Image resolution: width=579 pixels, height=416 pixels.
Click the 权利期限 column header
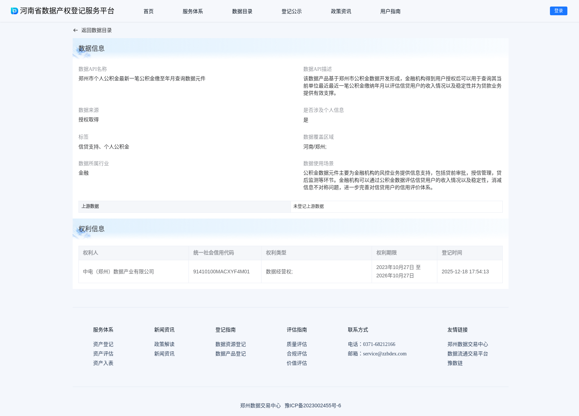(x=404, y=253)
